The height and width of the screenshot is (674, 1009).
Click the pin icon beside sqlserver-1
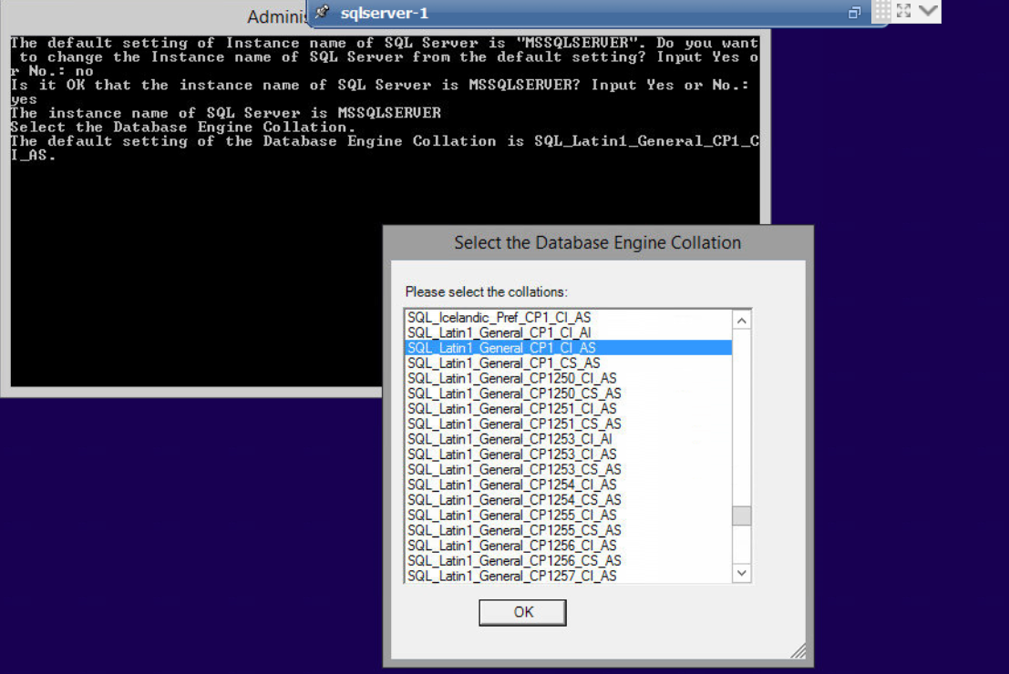tap(323, 12)
